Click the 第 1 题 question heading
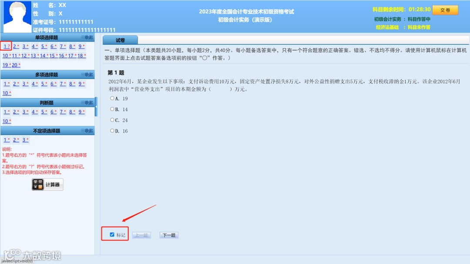This screenshot has height=264, width=470. coord(116,73)
